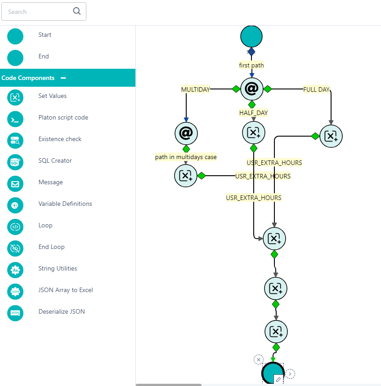
Task: Click the SQL Creator icon
Action: pyautogui.click(x=15, y=162)
